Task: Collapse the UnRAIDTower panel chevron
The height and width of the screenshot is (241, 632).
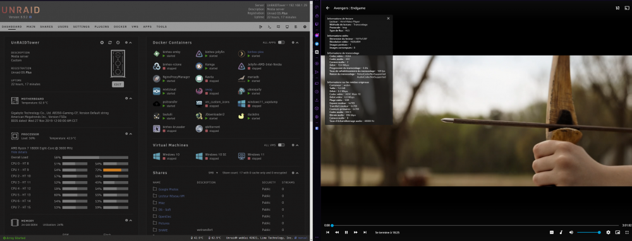Action: (x=131, y=42)
